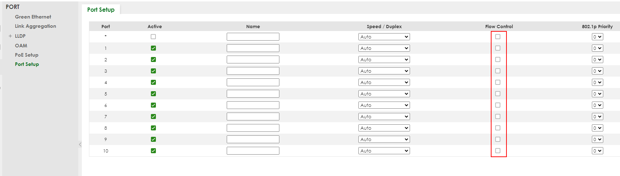The height and width of the screenshot is (176, 620).
Task: Go to the PoE Setup page
Action: [26, 55]
